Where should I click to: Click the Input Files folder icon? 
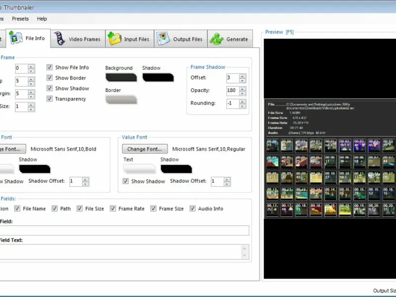point(115,39)
